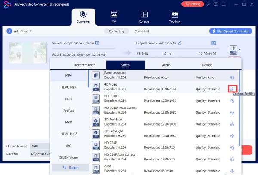This screenshot has height=175, width=258.
Task: Select the 4K Video profile icon
Action: tap(96, 87)
